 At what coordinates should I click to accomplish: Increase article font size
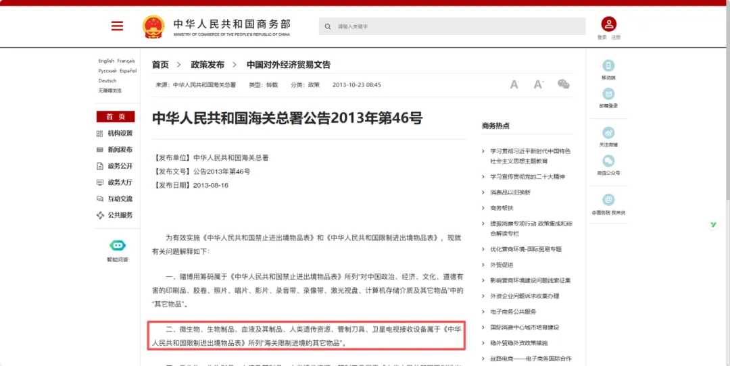[x=539, y=84]
